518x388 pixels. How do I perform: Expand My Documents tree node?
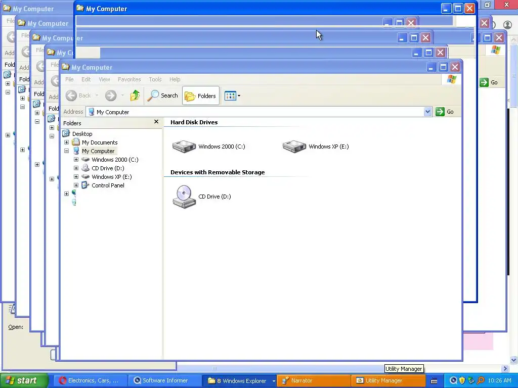pyautogui.click(x=66, y=142)
